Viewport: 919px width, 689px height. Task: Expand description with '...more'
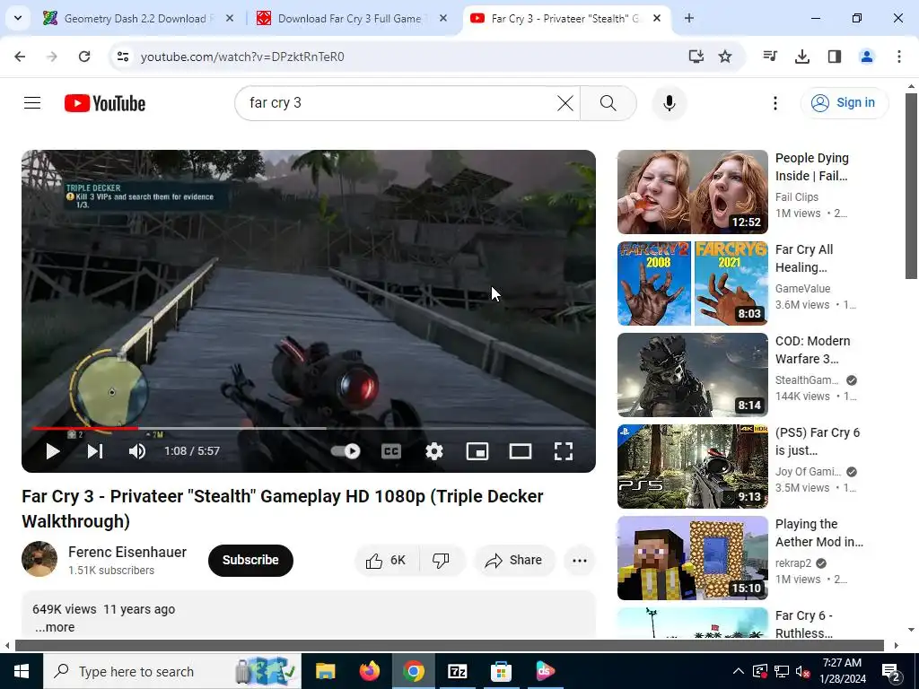coord(55,627)
